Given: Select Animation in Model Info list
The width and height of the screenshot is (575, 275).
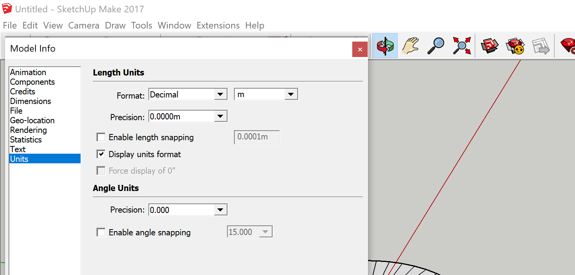Looking at the screenshot, I should [x=45, y=72].
